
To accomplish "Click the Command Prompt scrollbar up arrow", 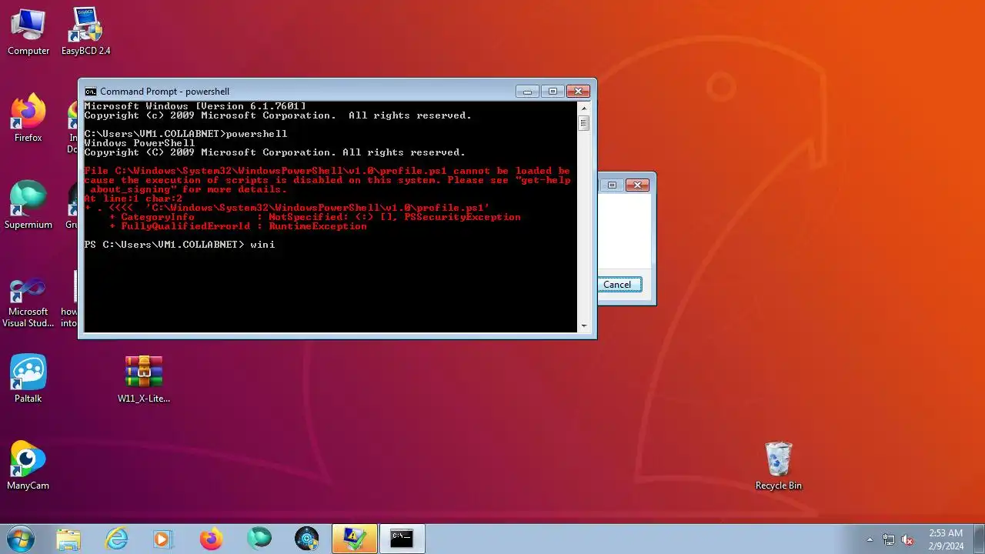I will [x=583, y=108].
